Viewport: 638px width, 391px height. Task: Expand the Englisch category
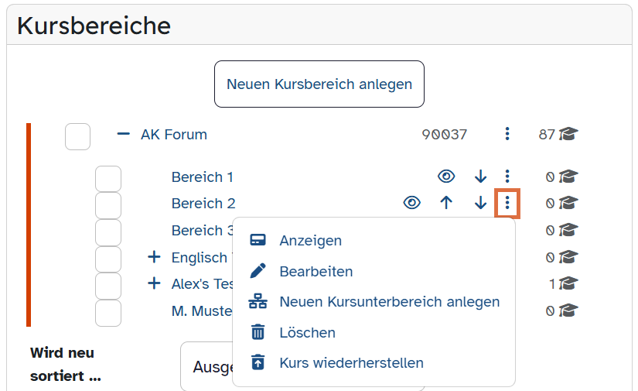154,257
